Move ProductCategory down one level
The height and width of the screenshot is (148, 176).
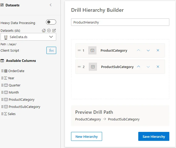click(148, 50)
